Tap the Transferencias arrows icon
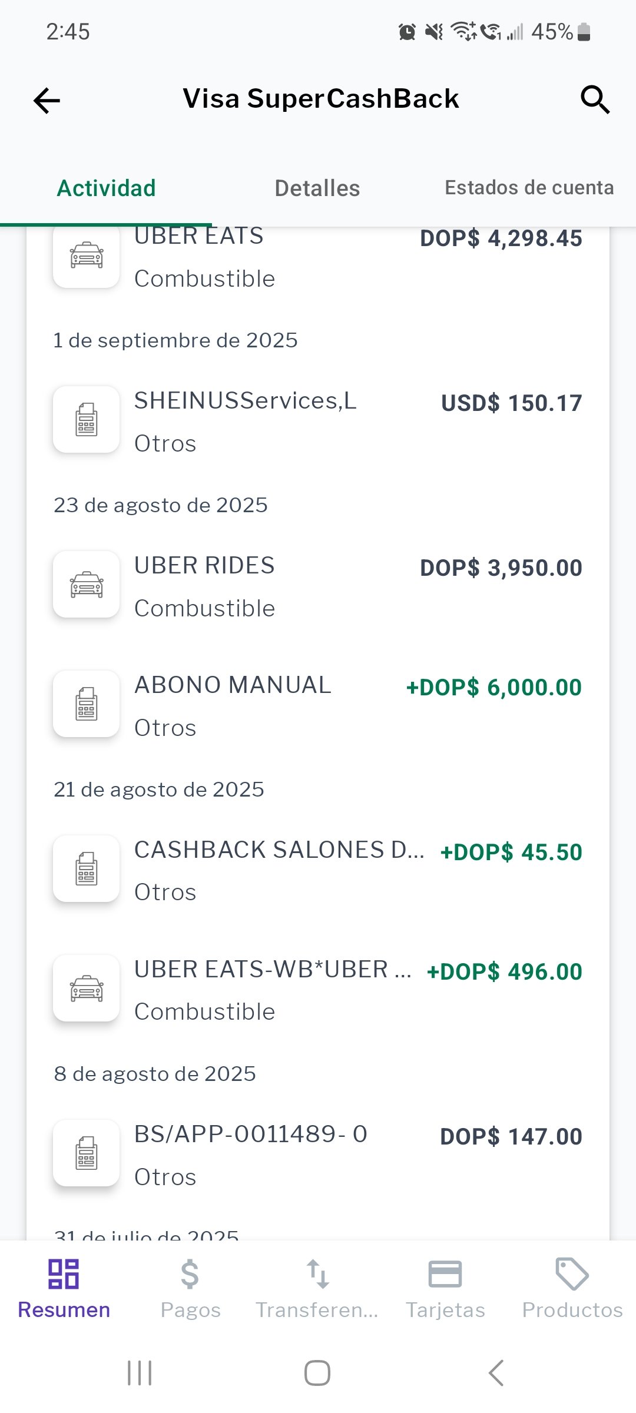 (317, 1274)
